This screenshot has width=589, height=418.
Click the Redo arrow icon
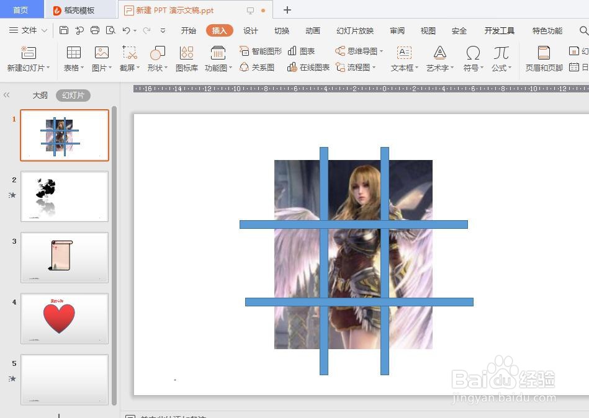(x=147, y=30)
